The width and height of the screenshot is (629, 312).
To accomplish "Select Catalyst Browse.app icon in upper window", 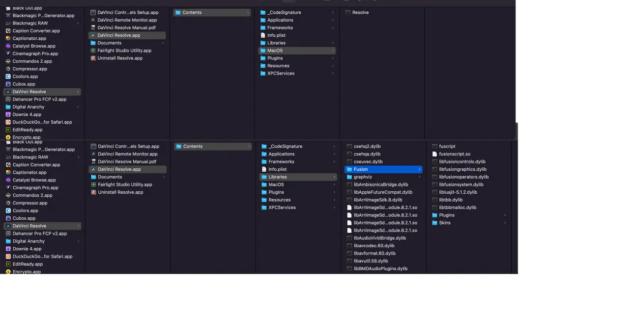I will (8, 46).
